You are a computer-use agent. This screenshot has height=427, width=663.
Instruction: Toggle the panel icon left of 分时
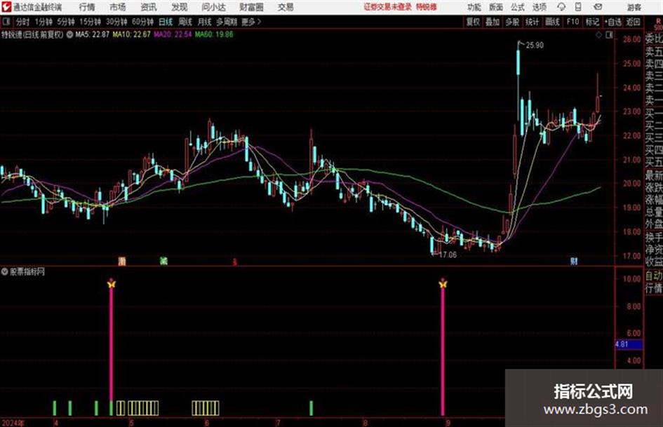pos(6,22)
